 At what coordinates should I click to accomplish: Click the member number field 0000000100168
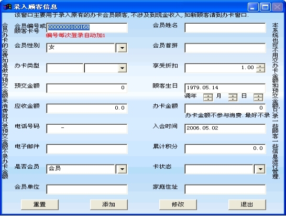(87, 28)
